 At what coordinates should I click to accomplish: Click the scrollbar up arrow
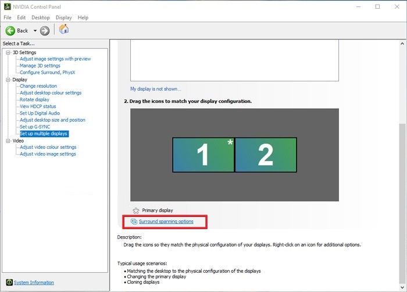click(402, 44)
